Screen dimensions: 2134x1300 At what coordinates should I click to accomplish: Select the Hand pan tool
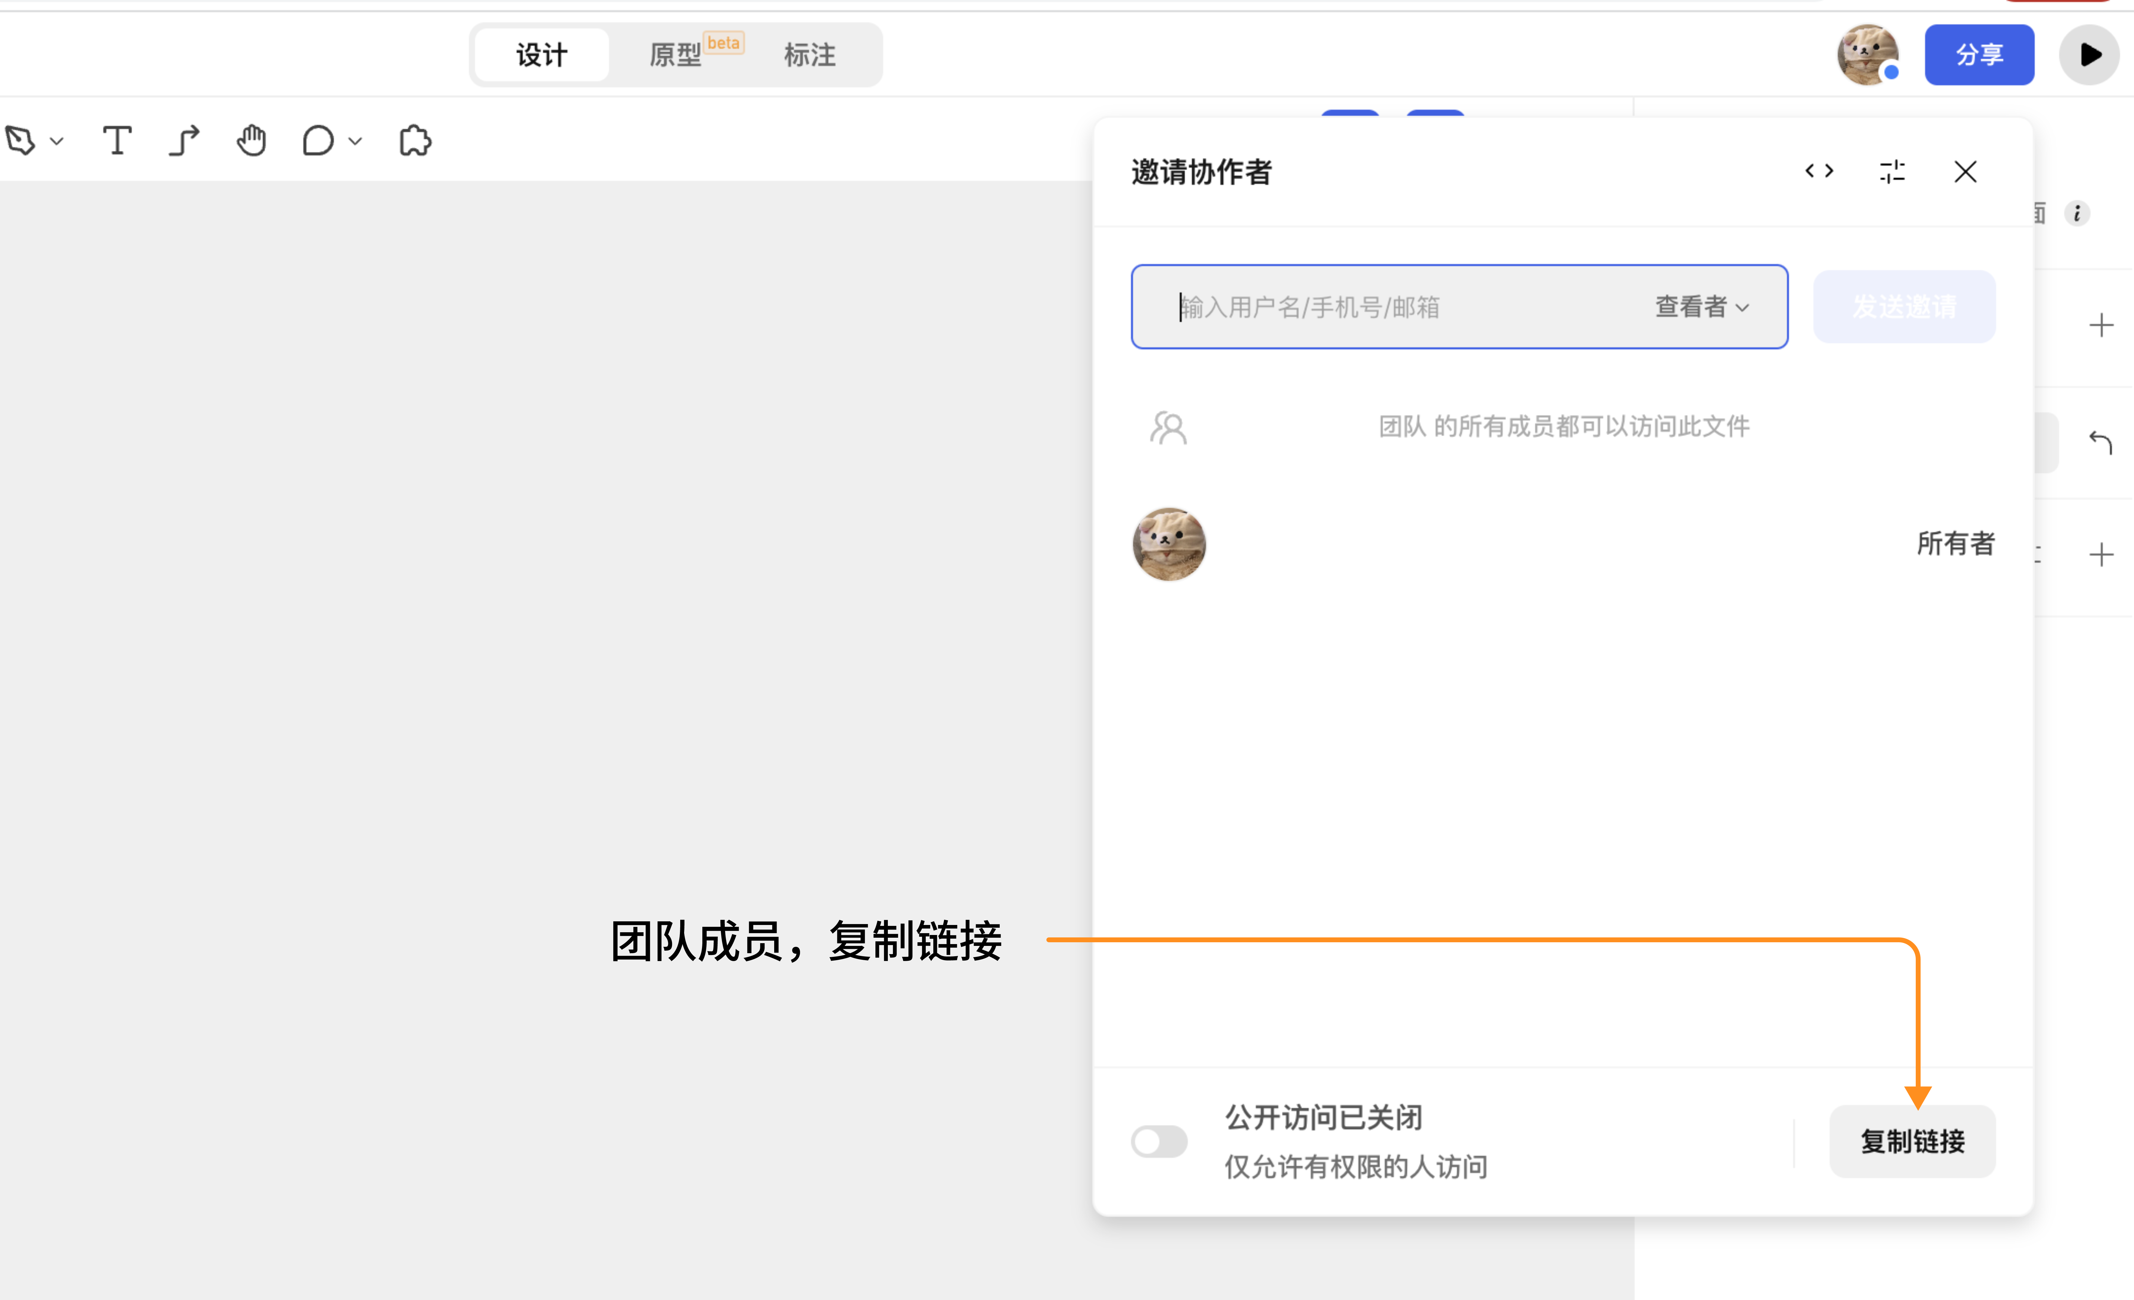(251, 140)
